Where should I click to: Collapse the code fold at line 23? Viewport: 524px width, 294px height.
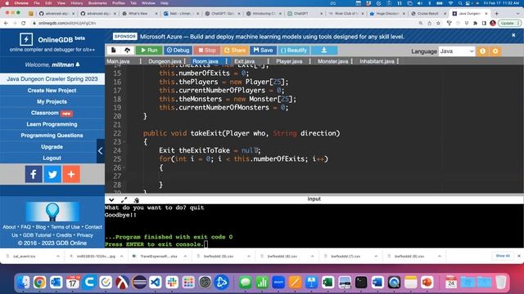tap(124, 142)
